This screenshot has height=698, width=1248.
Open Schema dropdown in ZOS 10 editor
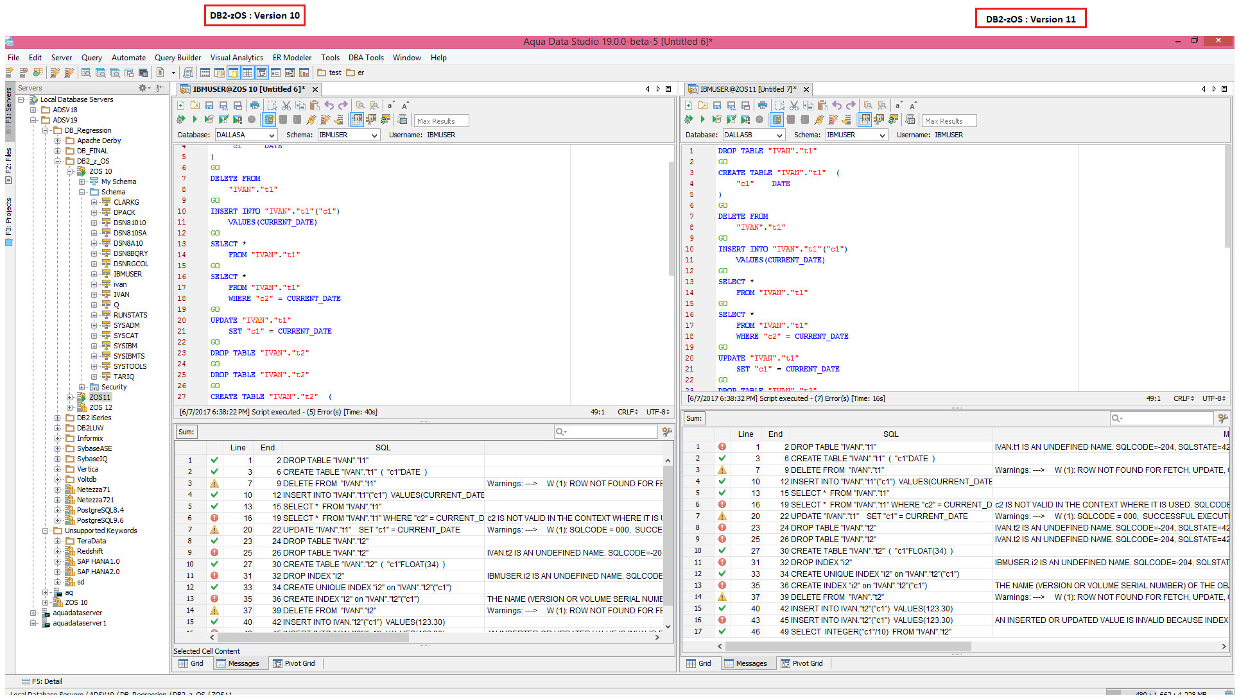[x=349, y=135]
